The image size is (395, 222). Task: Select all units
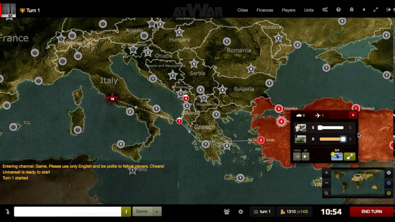pos(305,157)
